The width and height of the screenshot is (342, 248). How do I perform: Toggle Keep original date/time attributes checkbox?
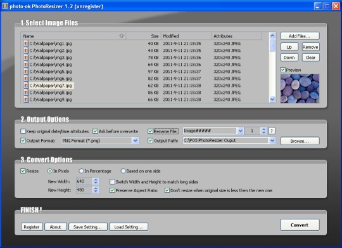click(23, 131)
